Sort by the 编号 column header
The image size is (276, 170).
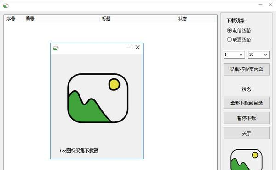click(x=62, y=19)
